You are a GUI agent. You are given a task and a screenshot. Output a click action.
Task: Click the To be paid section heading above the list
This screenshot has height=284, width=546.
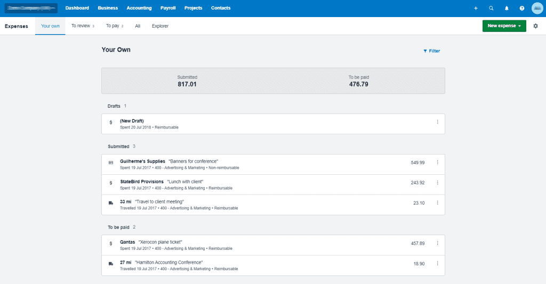[118, 228]
